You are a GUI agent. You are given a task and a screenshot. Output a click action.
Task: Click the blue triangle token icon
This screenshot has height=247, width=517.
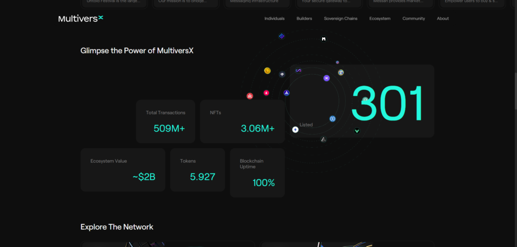coord(287,93)
